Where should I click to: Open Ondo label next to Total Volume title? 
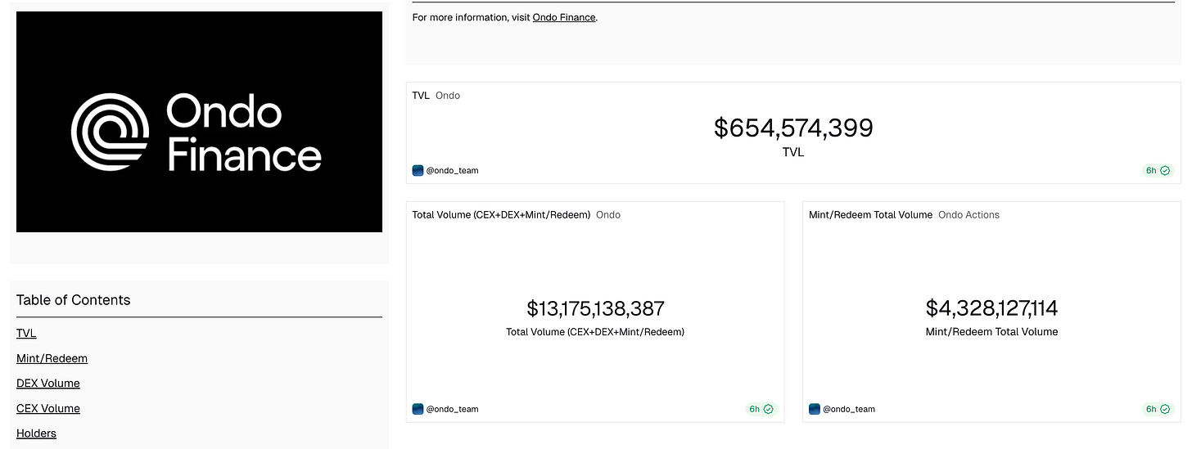(x=608, y=215)
